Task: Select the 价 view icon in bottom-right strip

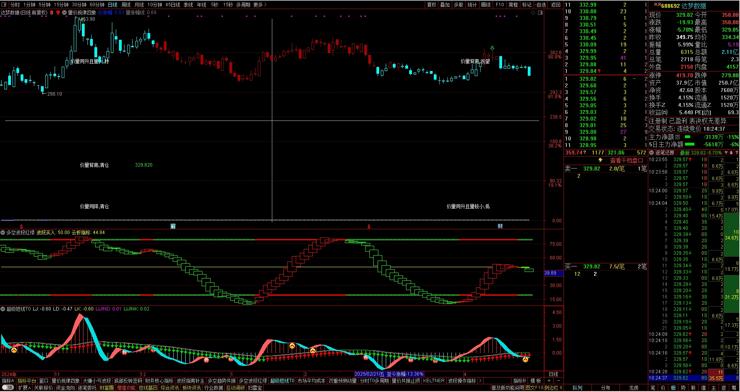Action: click(x=663, y=388)
